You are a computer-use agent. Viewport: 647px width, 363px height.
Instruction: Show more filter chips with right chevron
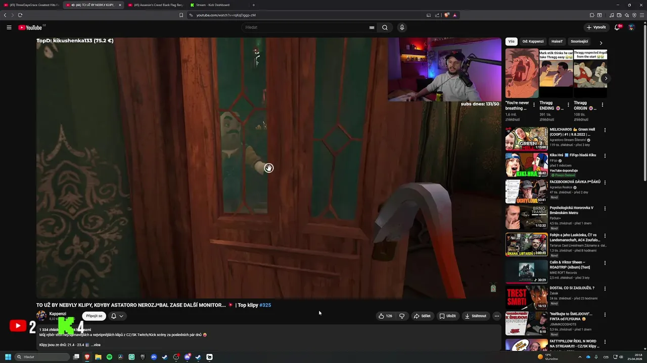601,43
